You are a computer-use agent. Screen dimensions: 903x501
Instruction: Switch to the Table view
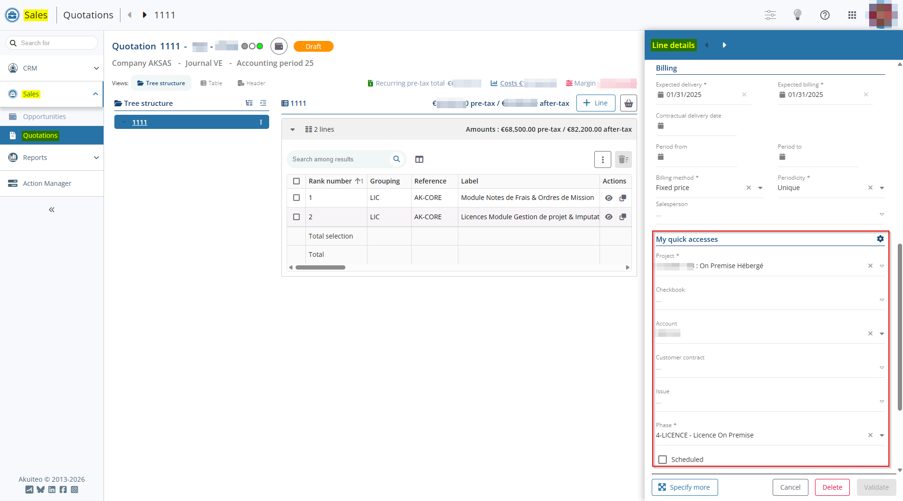click(211, 83)
